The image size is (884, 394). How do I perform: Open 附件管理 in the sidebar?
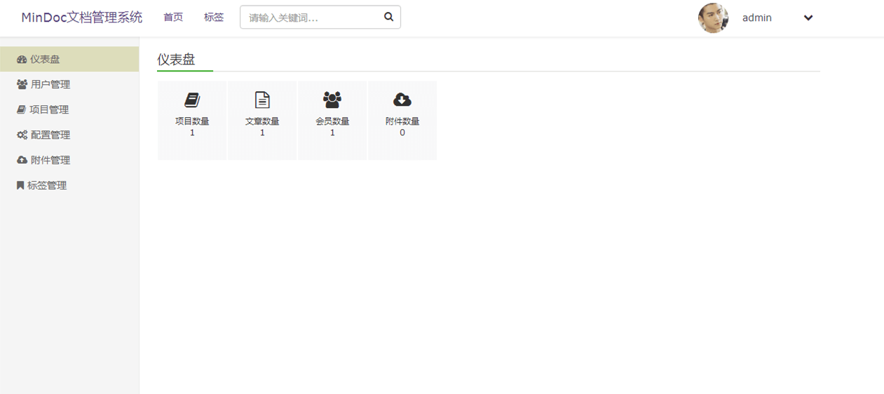69,160
